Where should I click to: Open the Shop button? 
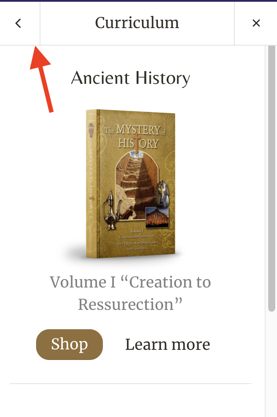pyautogui.click(x=69, y=345)
